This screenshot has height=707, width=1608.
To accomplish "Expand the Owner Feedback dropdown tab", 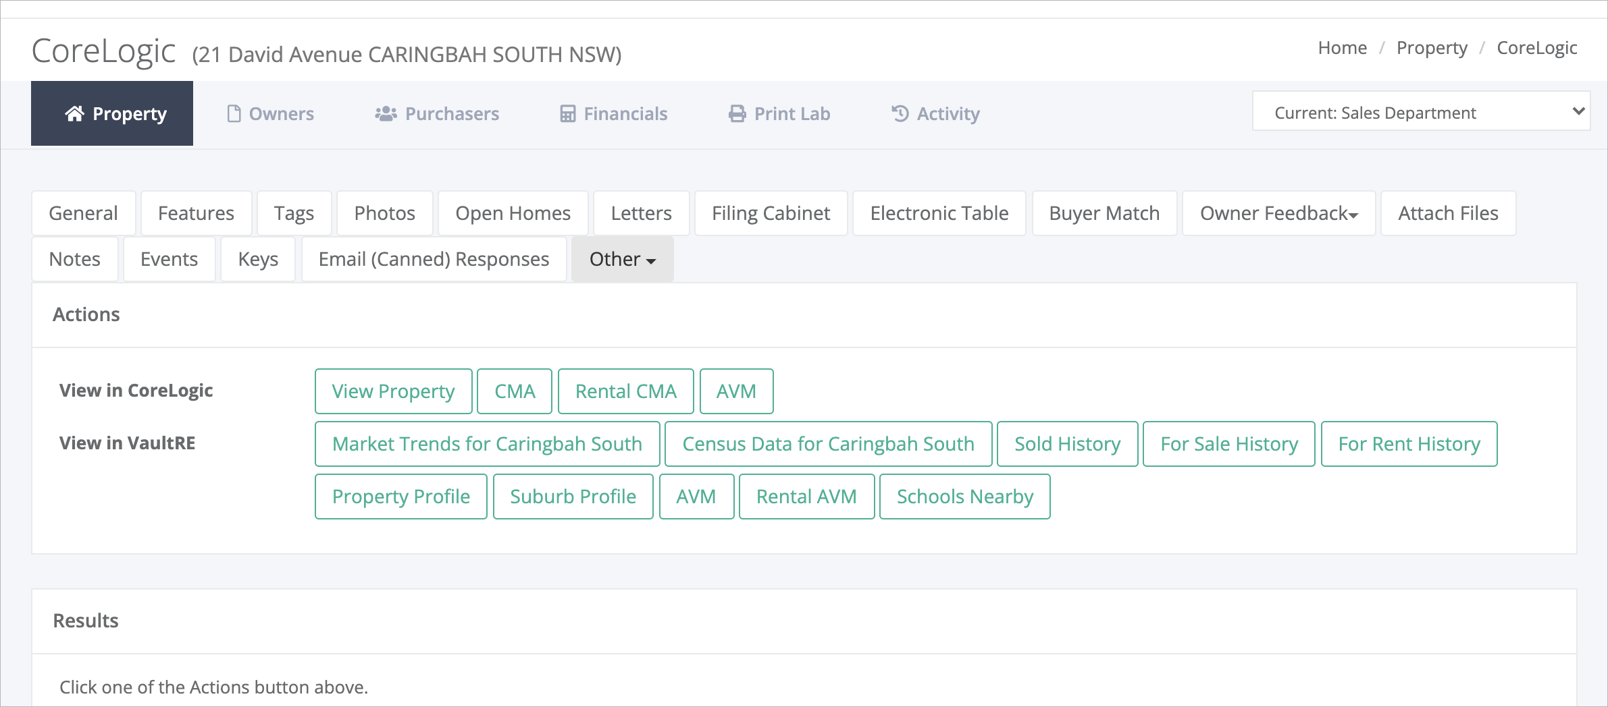I will coord(1278,213).
